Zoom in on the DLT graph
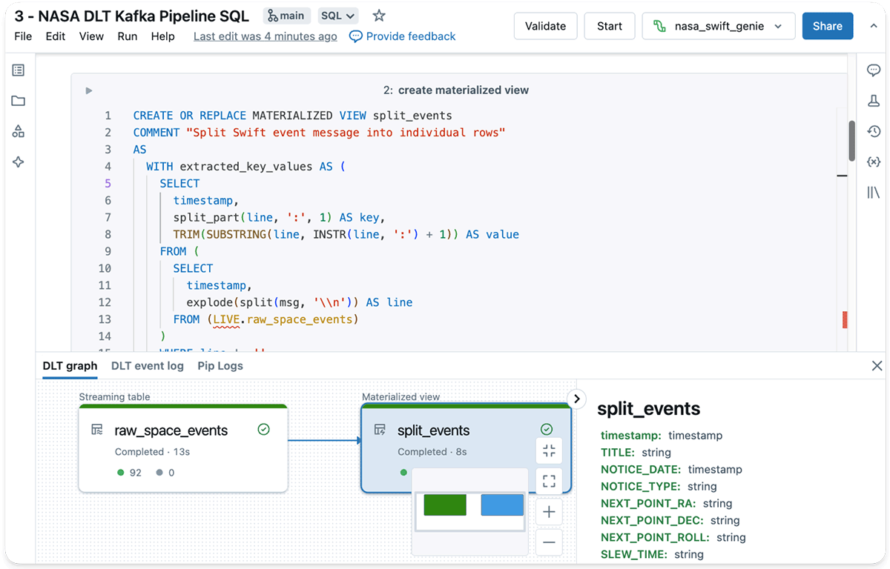Screen dimensions: 890x569 549,512
